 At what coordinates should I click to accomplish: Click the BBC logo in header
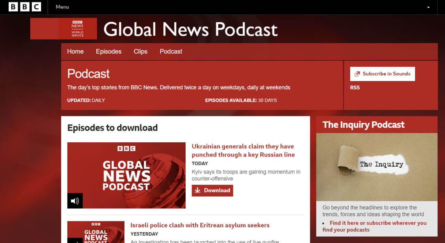coord(25,7)
